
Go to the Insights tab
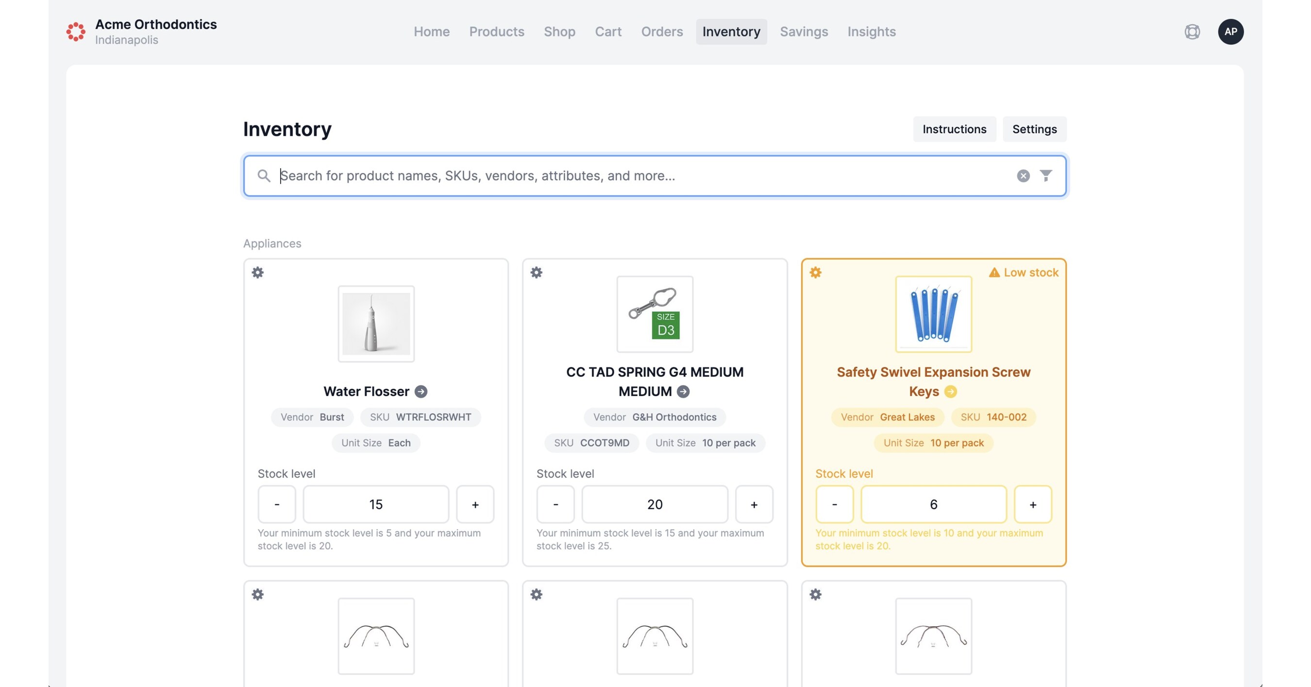pyautogui.click(x=871, y=32)
